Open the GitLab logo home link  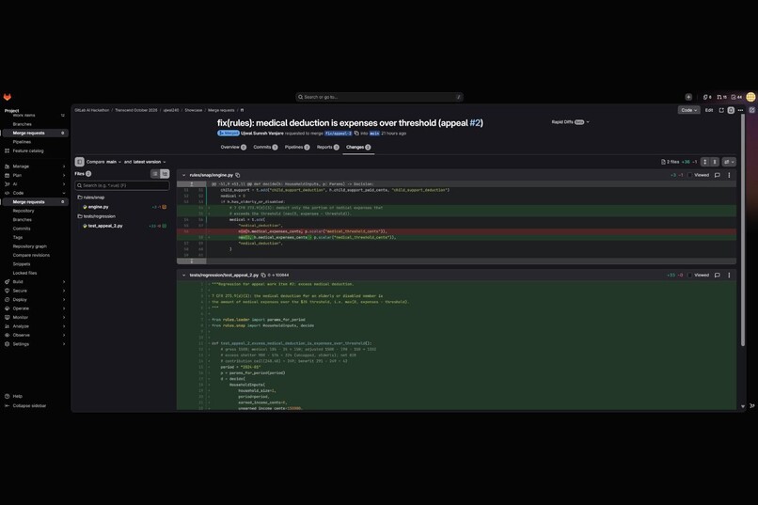[x=8, y=97]
